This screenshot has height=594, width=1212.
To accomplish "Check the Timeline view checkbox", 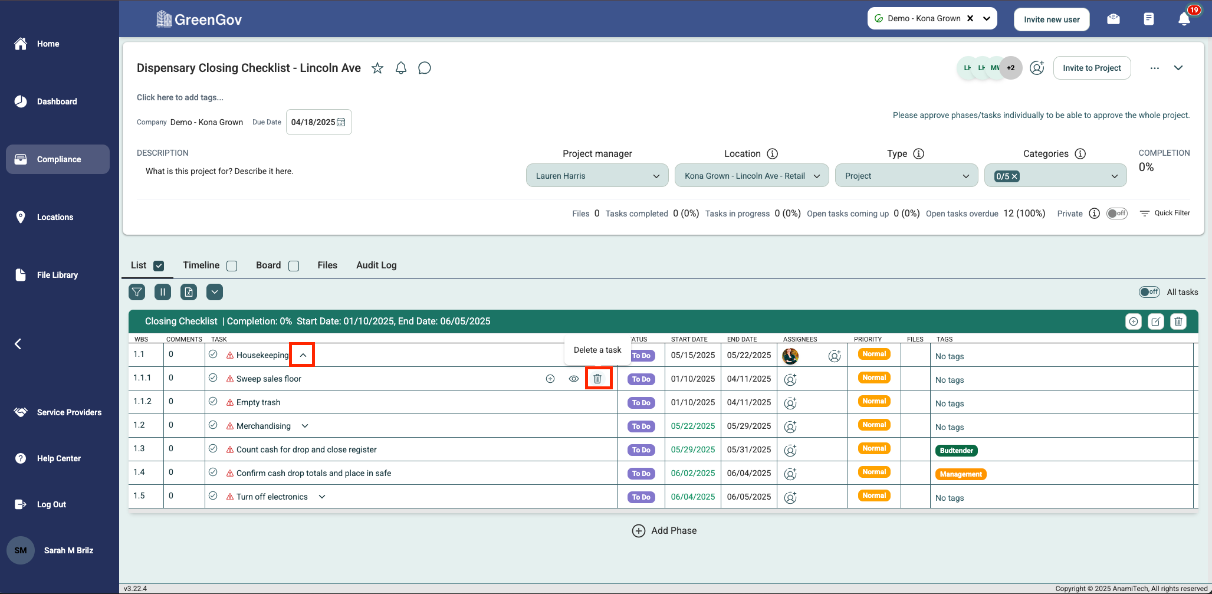I will [x=232, y=266].
